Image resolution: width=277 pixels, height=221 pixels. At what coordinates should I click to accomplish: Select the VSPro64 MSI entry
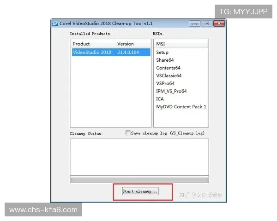point(165,83)
